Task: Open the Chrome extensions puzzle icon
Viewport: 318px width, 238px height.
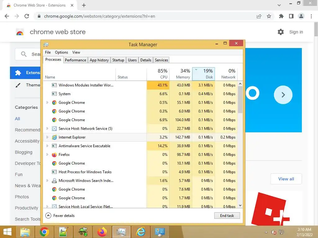Action: pyautogui.click(x=281, y=16)
